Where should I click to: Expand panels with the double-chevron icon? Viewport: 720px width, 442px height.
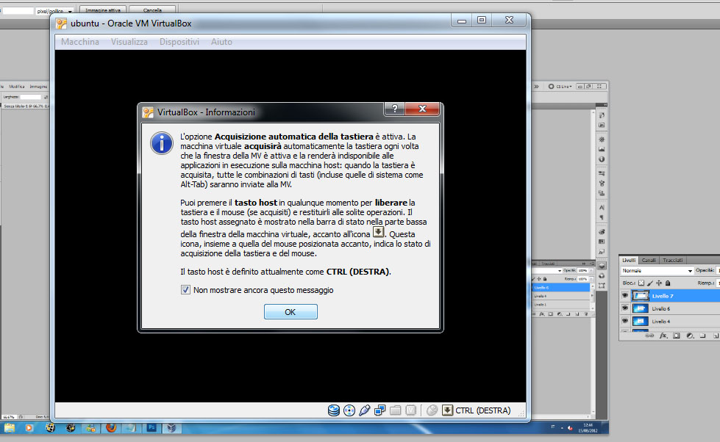[536, 86]
